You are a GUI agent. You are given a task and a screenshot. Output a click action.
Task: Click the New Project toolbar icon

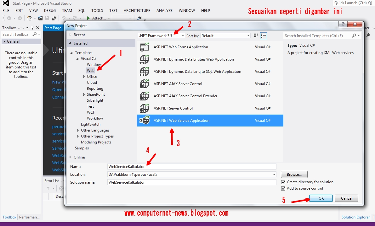pyautogui.click(x=30, y=18)
